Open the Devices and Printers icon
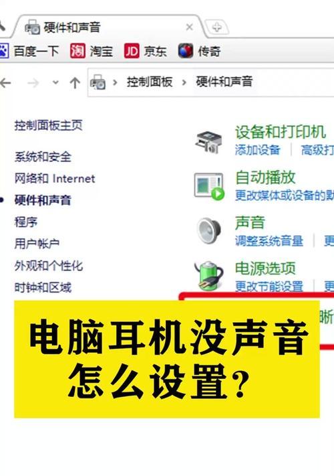 coord(208,141)
